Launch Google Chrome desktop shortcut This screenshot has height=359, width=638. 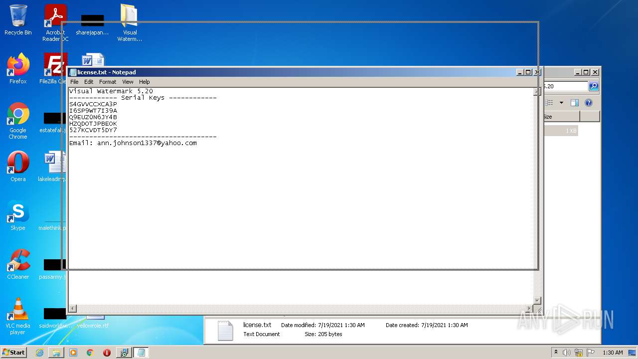[x=18, y=121]
